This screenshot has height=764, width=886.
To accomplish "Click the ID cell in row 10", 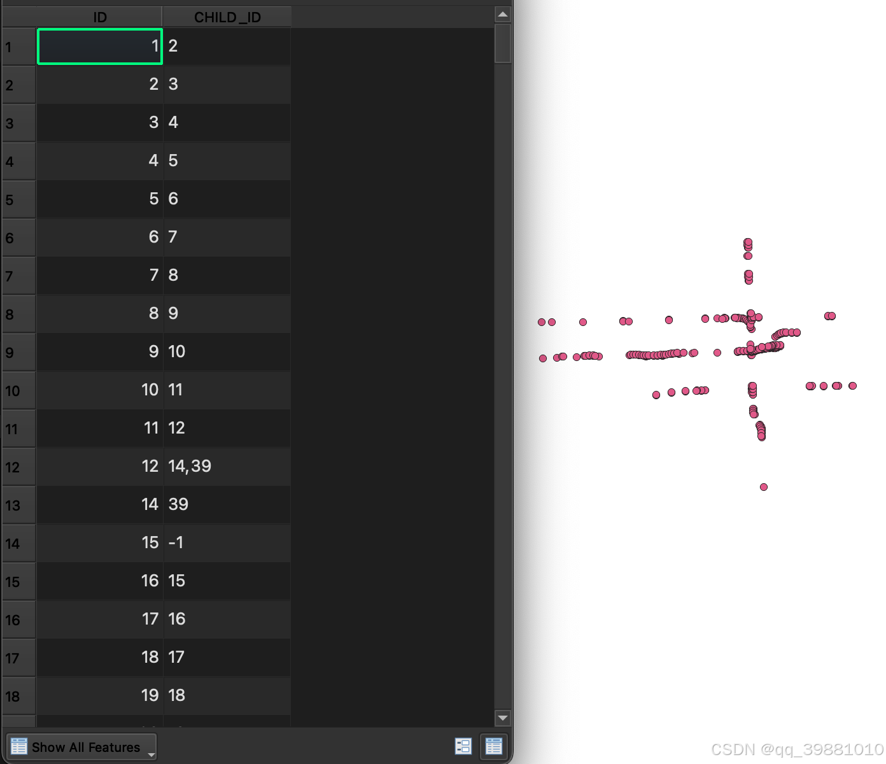I will coord(100,390).
